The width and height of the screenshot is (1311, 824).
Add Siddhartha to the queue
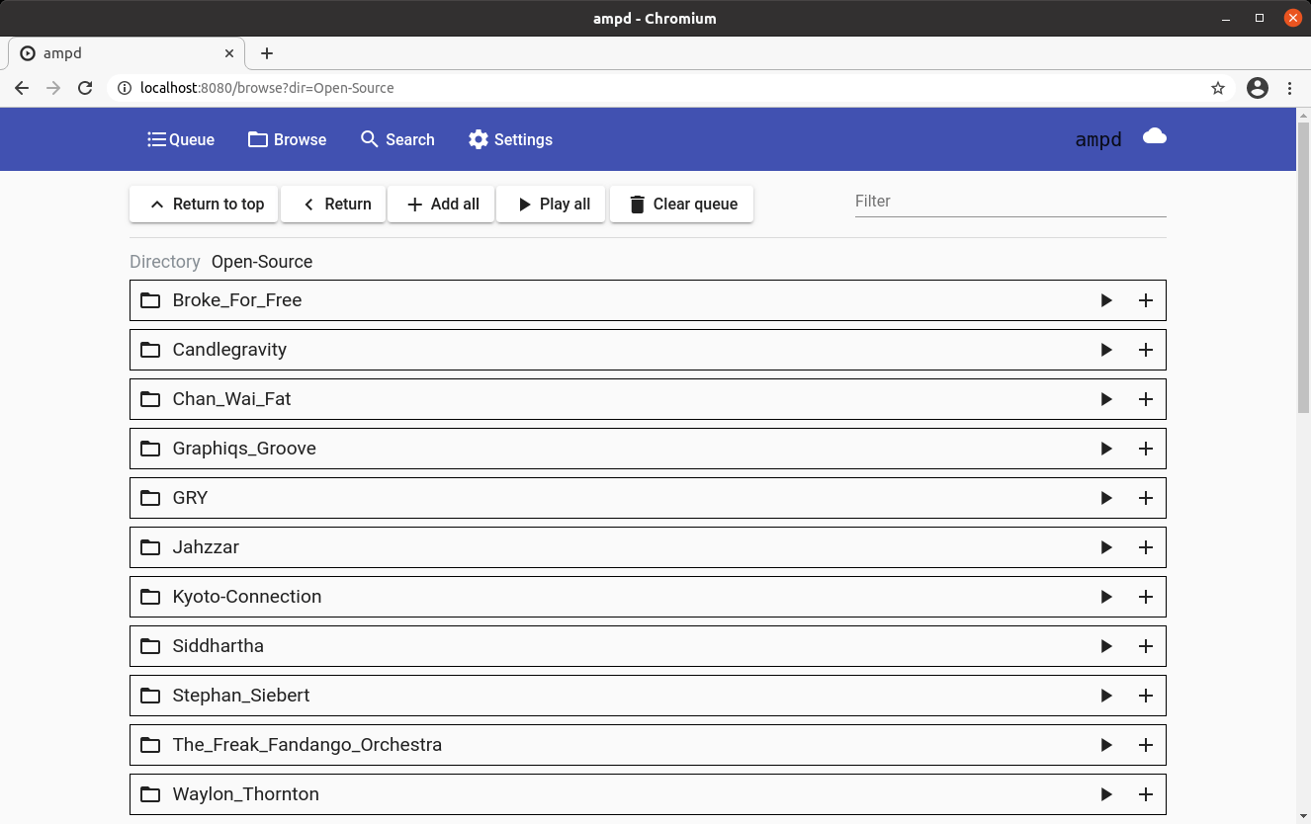[x=1146, y=646]
